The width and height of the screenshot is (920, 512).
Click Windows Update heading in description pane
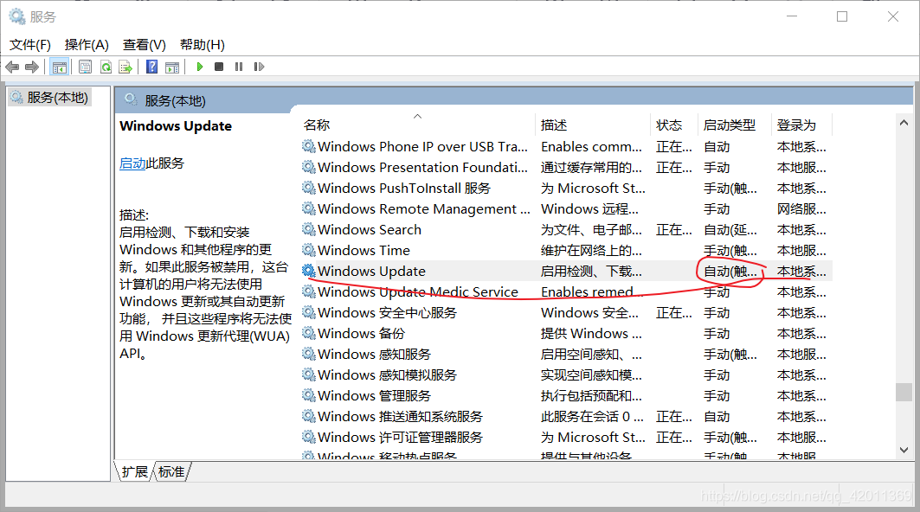pos(176,125)
